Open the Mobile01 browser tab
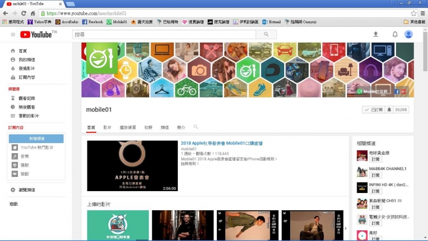Viewport: 428px width, 241px height. (x=33, y=4)
